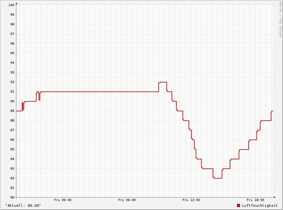Screen dimensions: 283x210
Task: Click the long flat line segment at 91
Action: tap(100, 92)
